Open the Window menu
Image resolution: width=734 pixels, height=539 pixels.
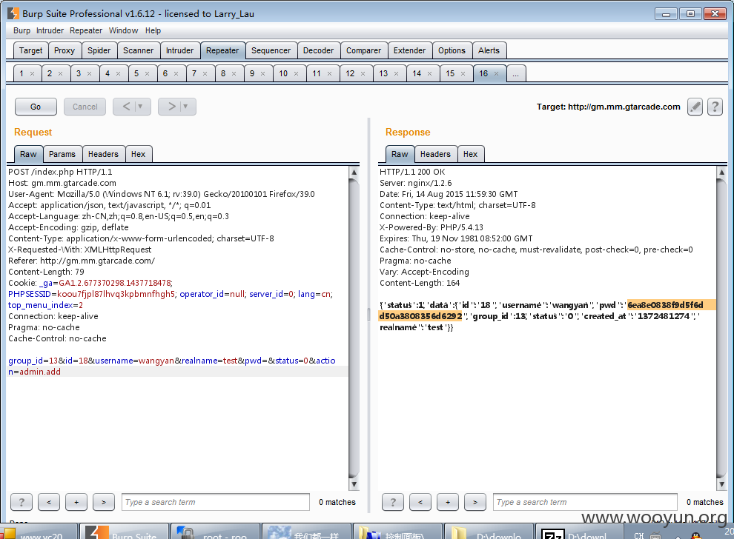click(x=124, y=30)
